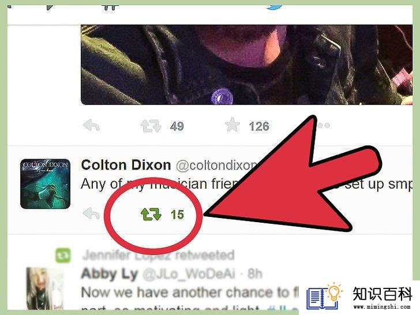
Task: Click the green retweeted badge icon
Action: coord(63,255)
